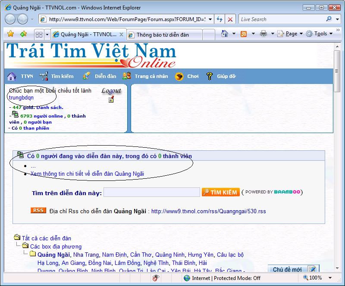
Task: Click the Trái Tim Việt Nam Online logo
Action: (x=91, y=56)
